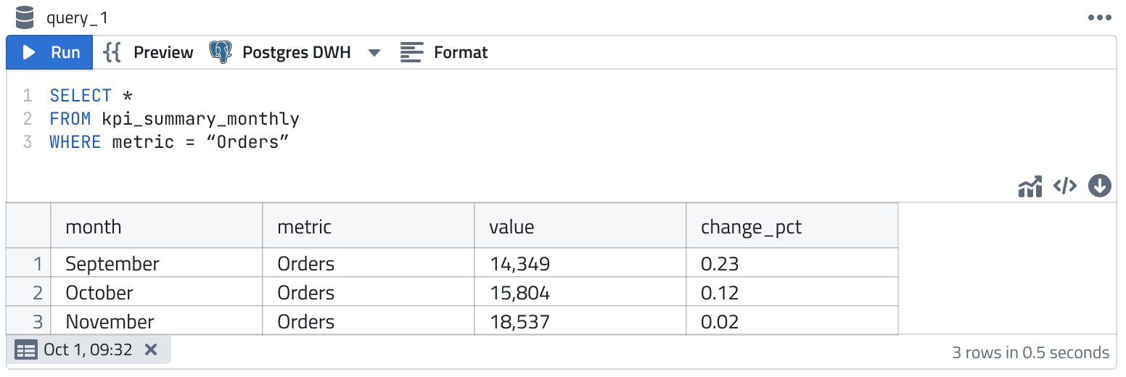Screen dimensions: 1126x377
Task: Expand the Postgres DWH connection dropdown
Action: tap(374, 53)
